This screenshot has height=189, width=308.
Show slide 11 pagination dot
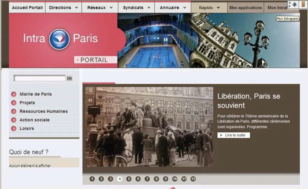184,179
